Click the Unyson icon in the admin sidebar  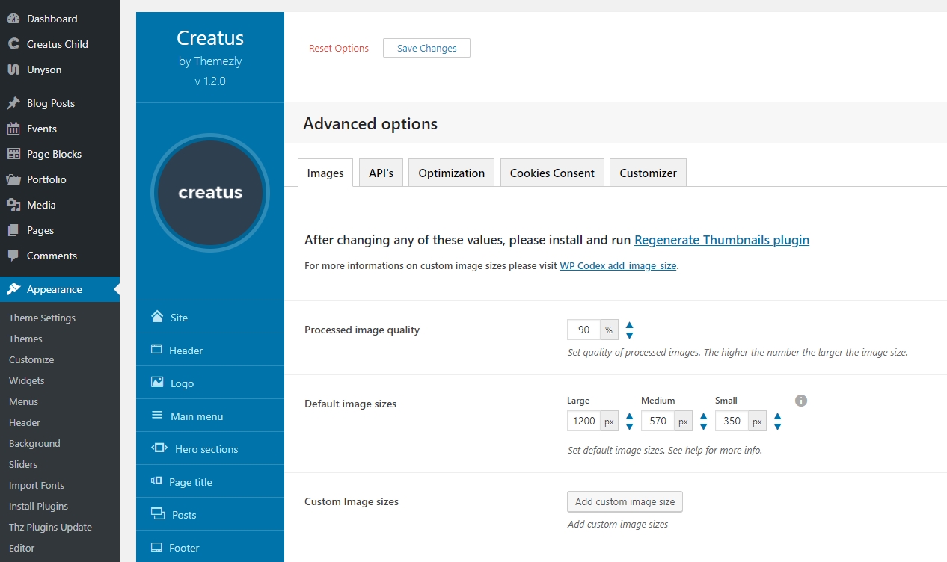[x=13, y=70]
